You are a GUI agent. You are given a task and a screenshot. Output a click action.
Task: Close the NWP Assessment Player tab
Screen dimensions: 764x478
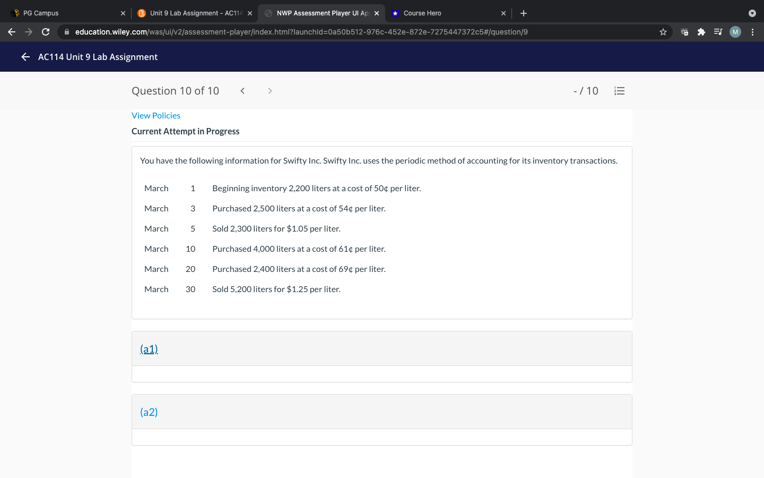pos(377,13)
